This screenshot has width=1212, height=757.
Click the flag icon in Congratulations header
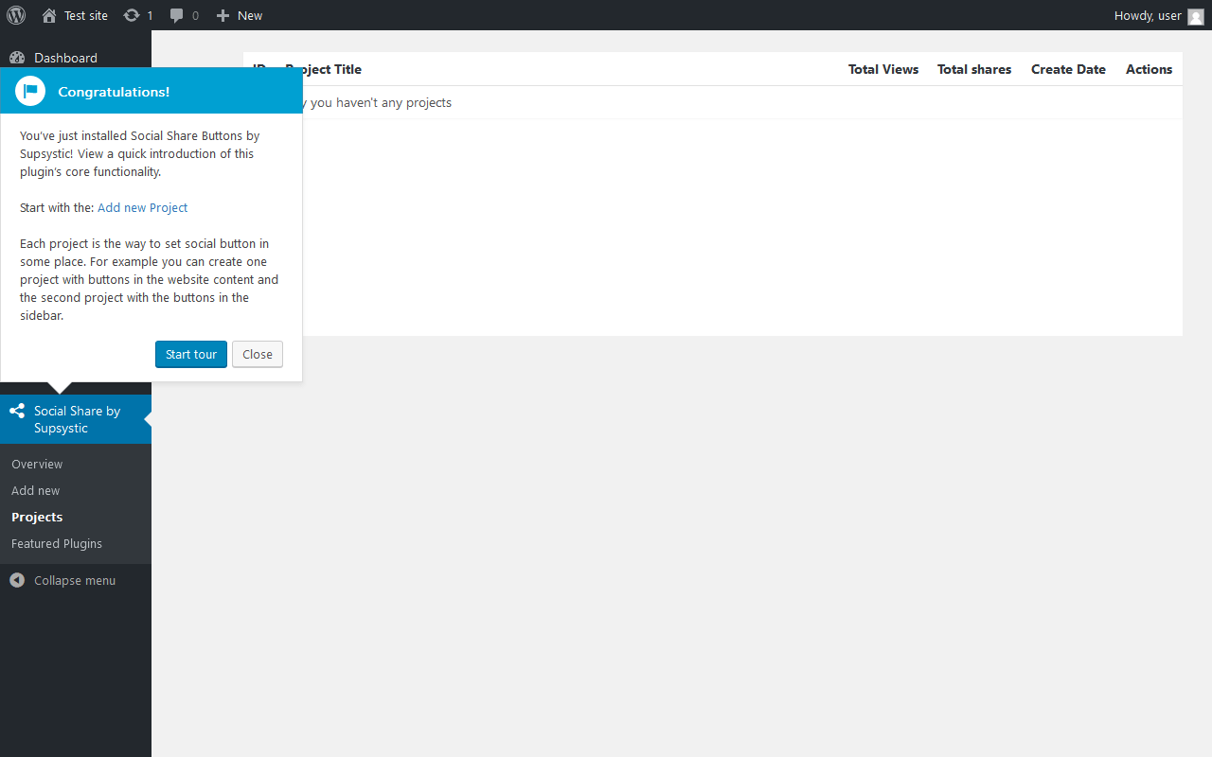tap(30, 91)
